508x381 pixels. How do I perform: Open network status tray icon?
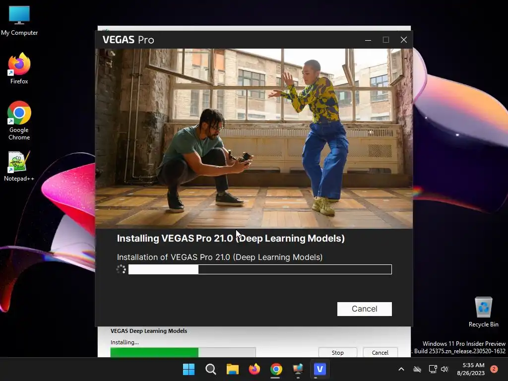coord(433,369)
